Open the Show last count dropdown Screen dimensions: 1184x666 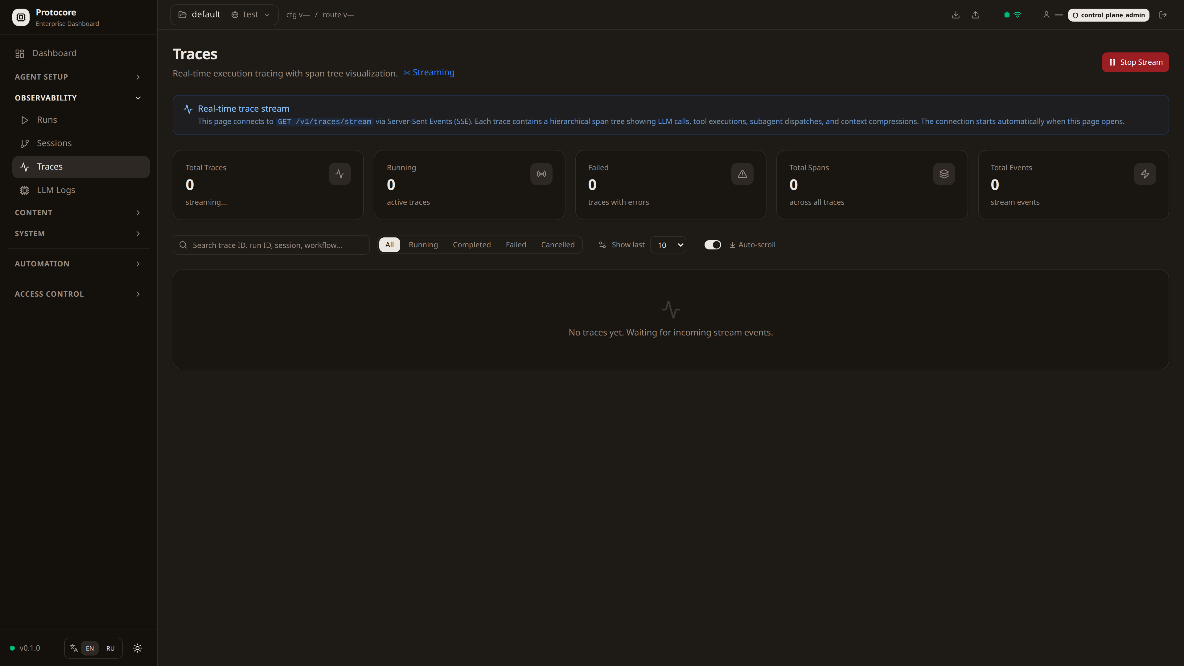[x=668, y=245]
